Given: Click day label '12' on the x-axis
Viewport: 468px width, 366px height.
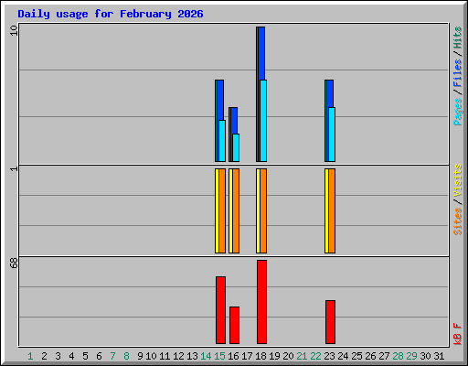Looking at the screenshot, I should click(178, 356).
